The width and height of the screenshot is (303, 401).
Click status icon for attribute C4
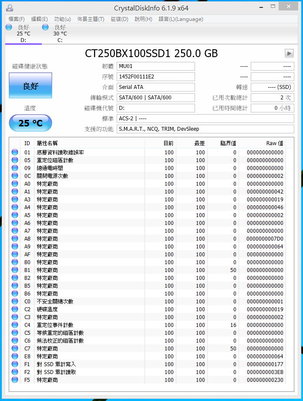pyautogui.click(x=15, y=325)
